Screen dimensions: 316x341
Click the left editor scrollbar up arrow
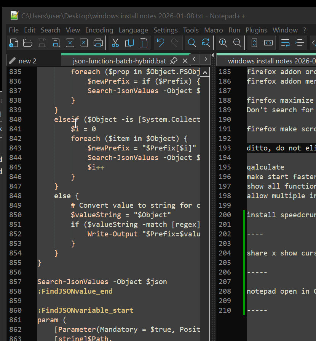(205, 72)
